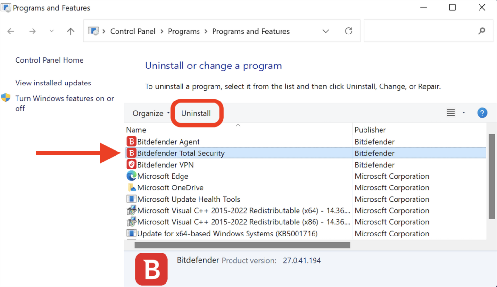Click the Microsoft OneDrive icon
The width and height of the screenshot is (497, 287).
coord(131,187)
